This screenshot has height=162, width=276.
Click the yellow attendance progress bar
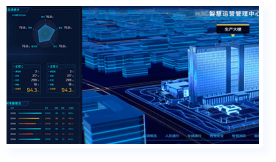coord(29,118)
